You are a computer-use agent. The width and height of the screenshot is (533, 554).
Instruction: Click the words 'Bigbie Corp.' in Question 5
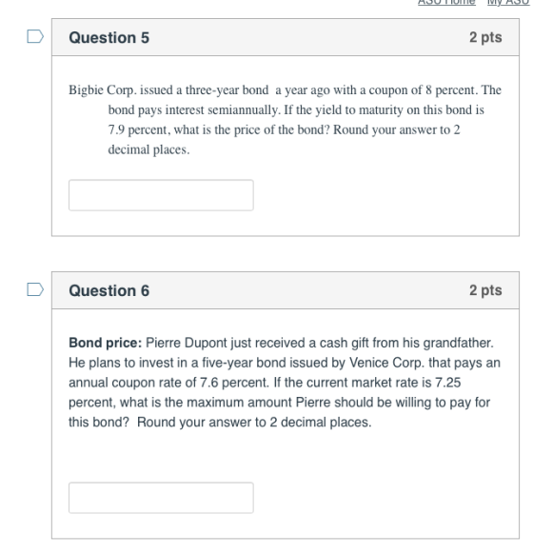click(103, 90)
